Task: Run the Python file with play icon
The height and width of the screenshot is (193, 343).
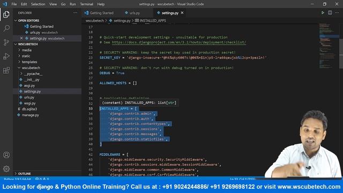Action: tap(323, 13)
